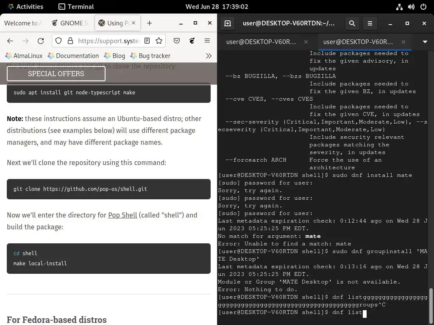Image resolution: width=434 pixels, height=325 pixels.
Task: Click the terminal vertical scrollbar
Action: click(x=431, y=306)
